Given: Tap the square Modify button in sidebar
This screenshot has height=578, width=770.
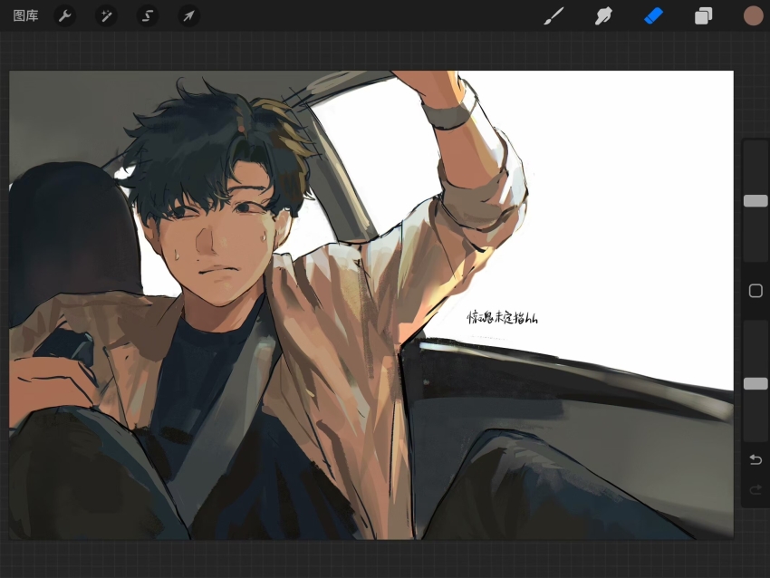Looking at the screenshot, I should pyautogui.click(x=756, y=291).
